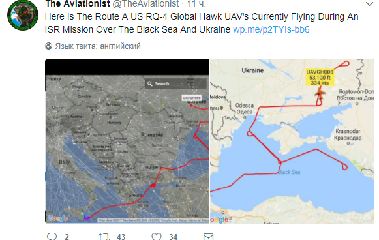Click the Язык твита: английский label
The width and height of the screenshot is (379, 240).
pyautogui.click(x=98, y=46)
